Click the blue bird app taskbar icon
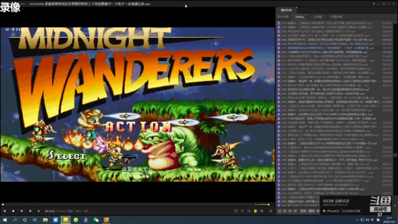 click(55, 220)
